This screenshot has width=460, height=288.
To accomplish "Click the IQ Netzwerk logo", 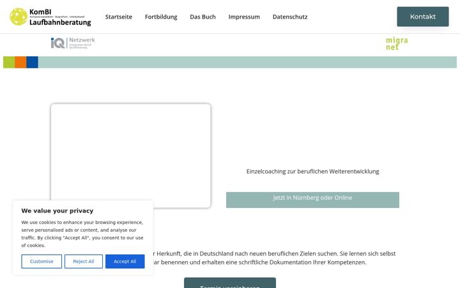I will (73, 44).
